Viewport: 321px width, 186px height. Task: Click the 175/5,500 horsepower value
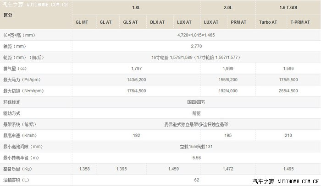click(x=288, y=80)
